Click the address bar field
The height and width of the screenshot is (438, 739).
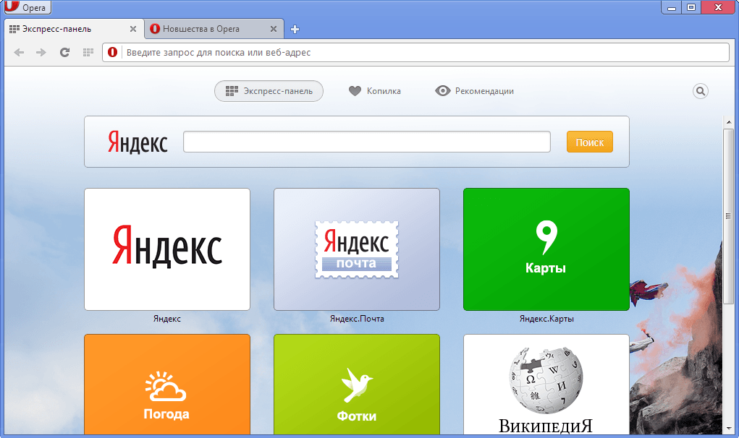tap(425, 52)
